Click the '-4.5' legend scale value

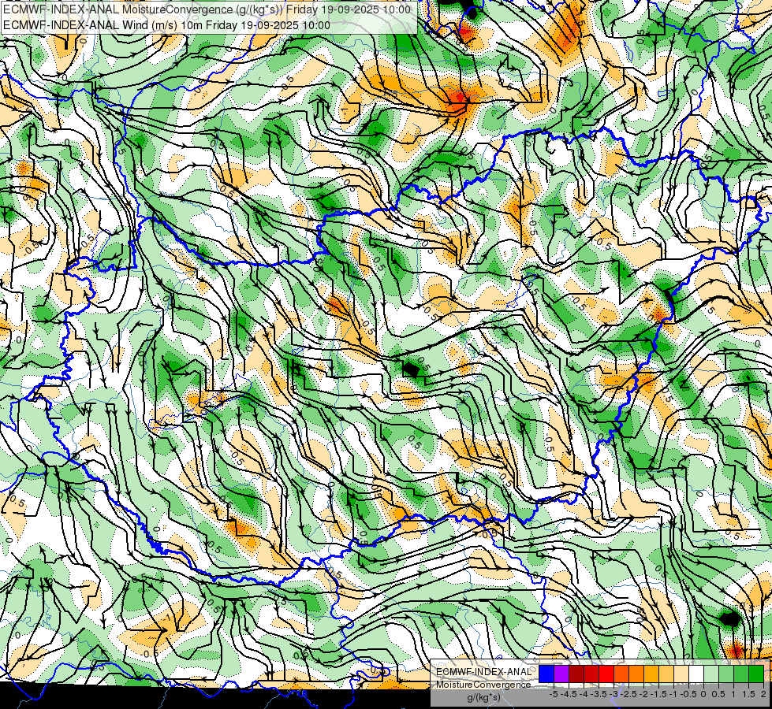569,694
